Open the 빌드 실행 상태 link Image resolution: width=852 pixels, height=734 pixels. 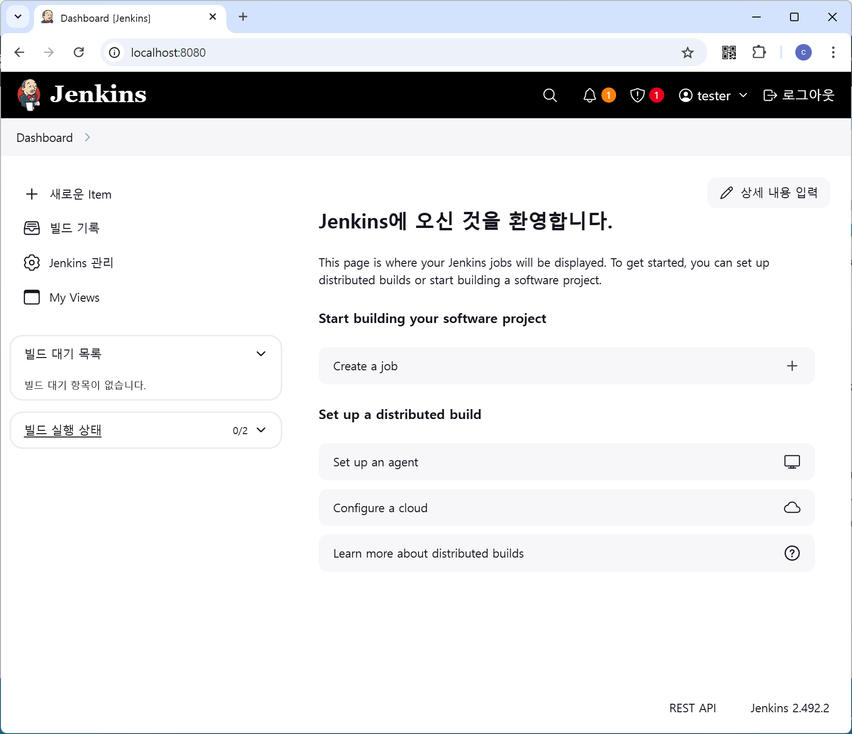coord(63,430)
